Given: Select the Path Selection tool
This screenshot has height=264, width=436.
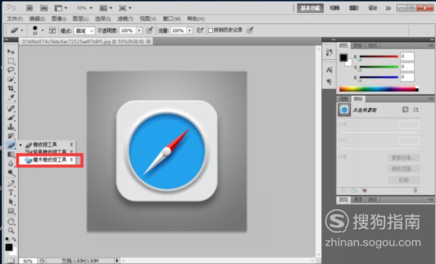Looking at the screenshot, I should point(11,202).
